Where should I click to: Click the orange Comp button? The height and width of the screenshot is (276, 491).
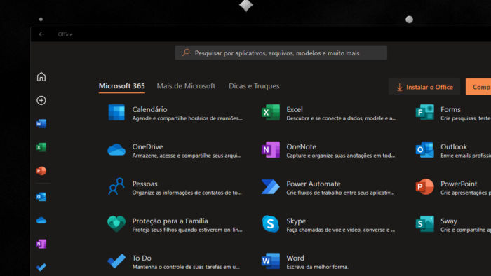coord(478,87)
